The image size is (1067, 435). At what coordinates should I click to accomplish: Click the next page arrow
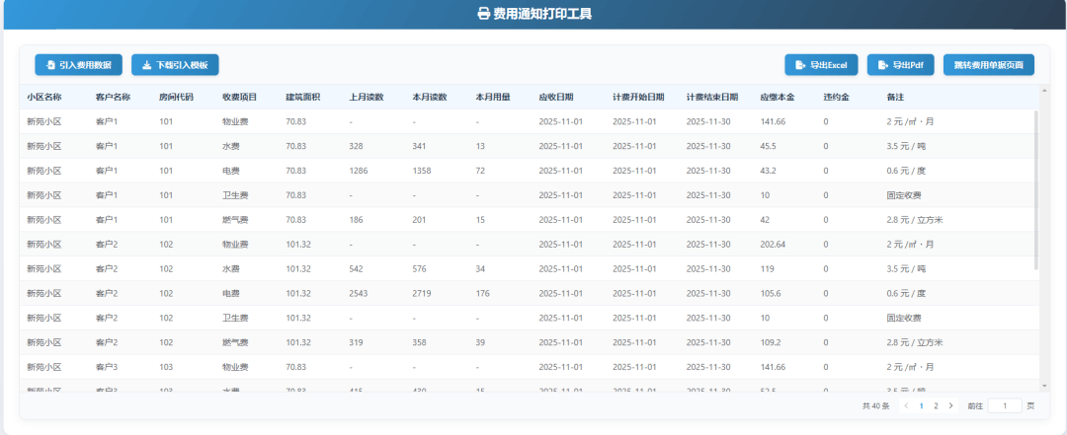(x=950, y=405)
